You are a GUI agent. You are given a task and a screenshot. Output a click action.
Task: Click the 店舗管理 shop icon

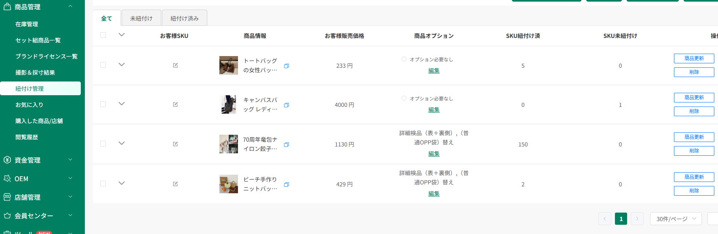(7, 197)
